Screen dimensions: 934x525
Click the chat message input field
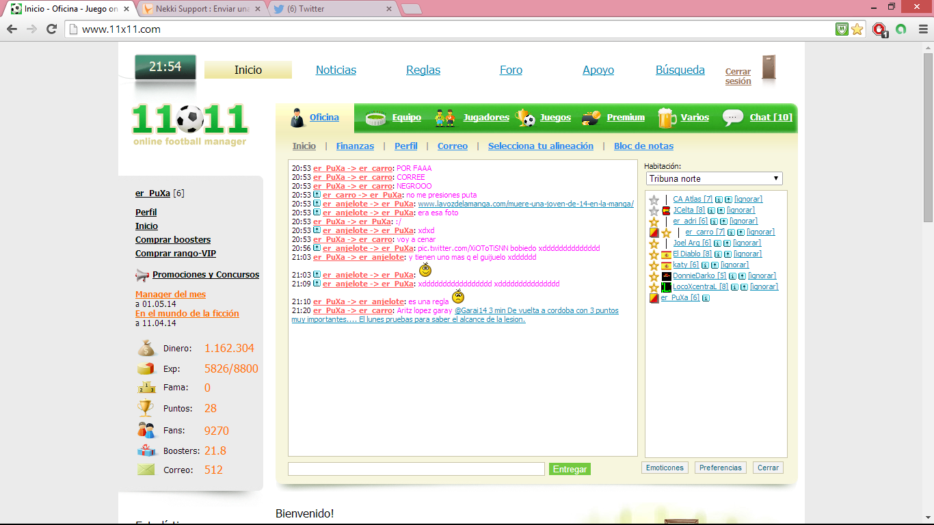416,469
